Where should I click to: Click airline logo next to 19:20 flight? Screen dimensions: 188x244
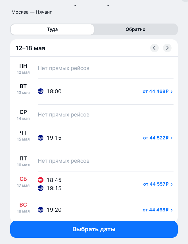pos(41,210)
